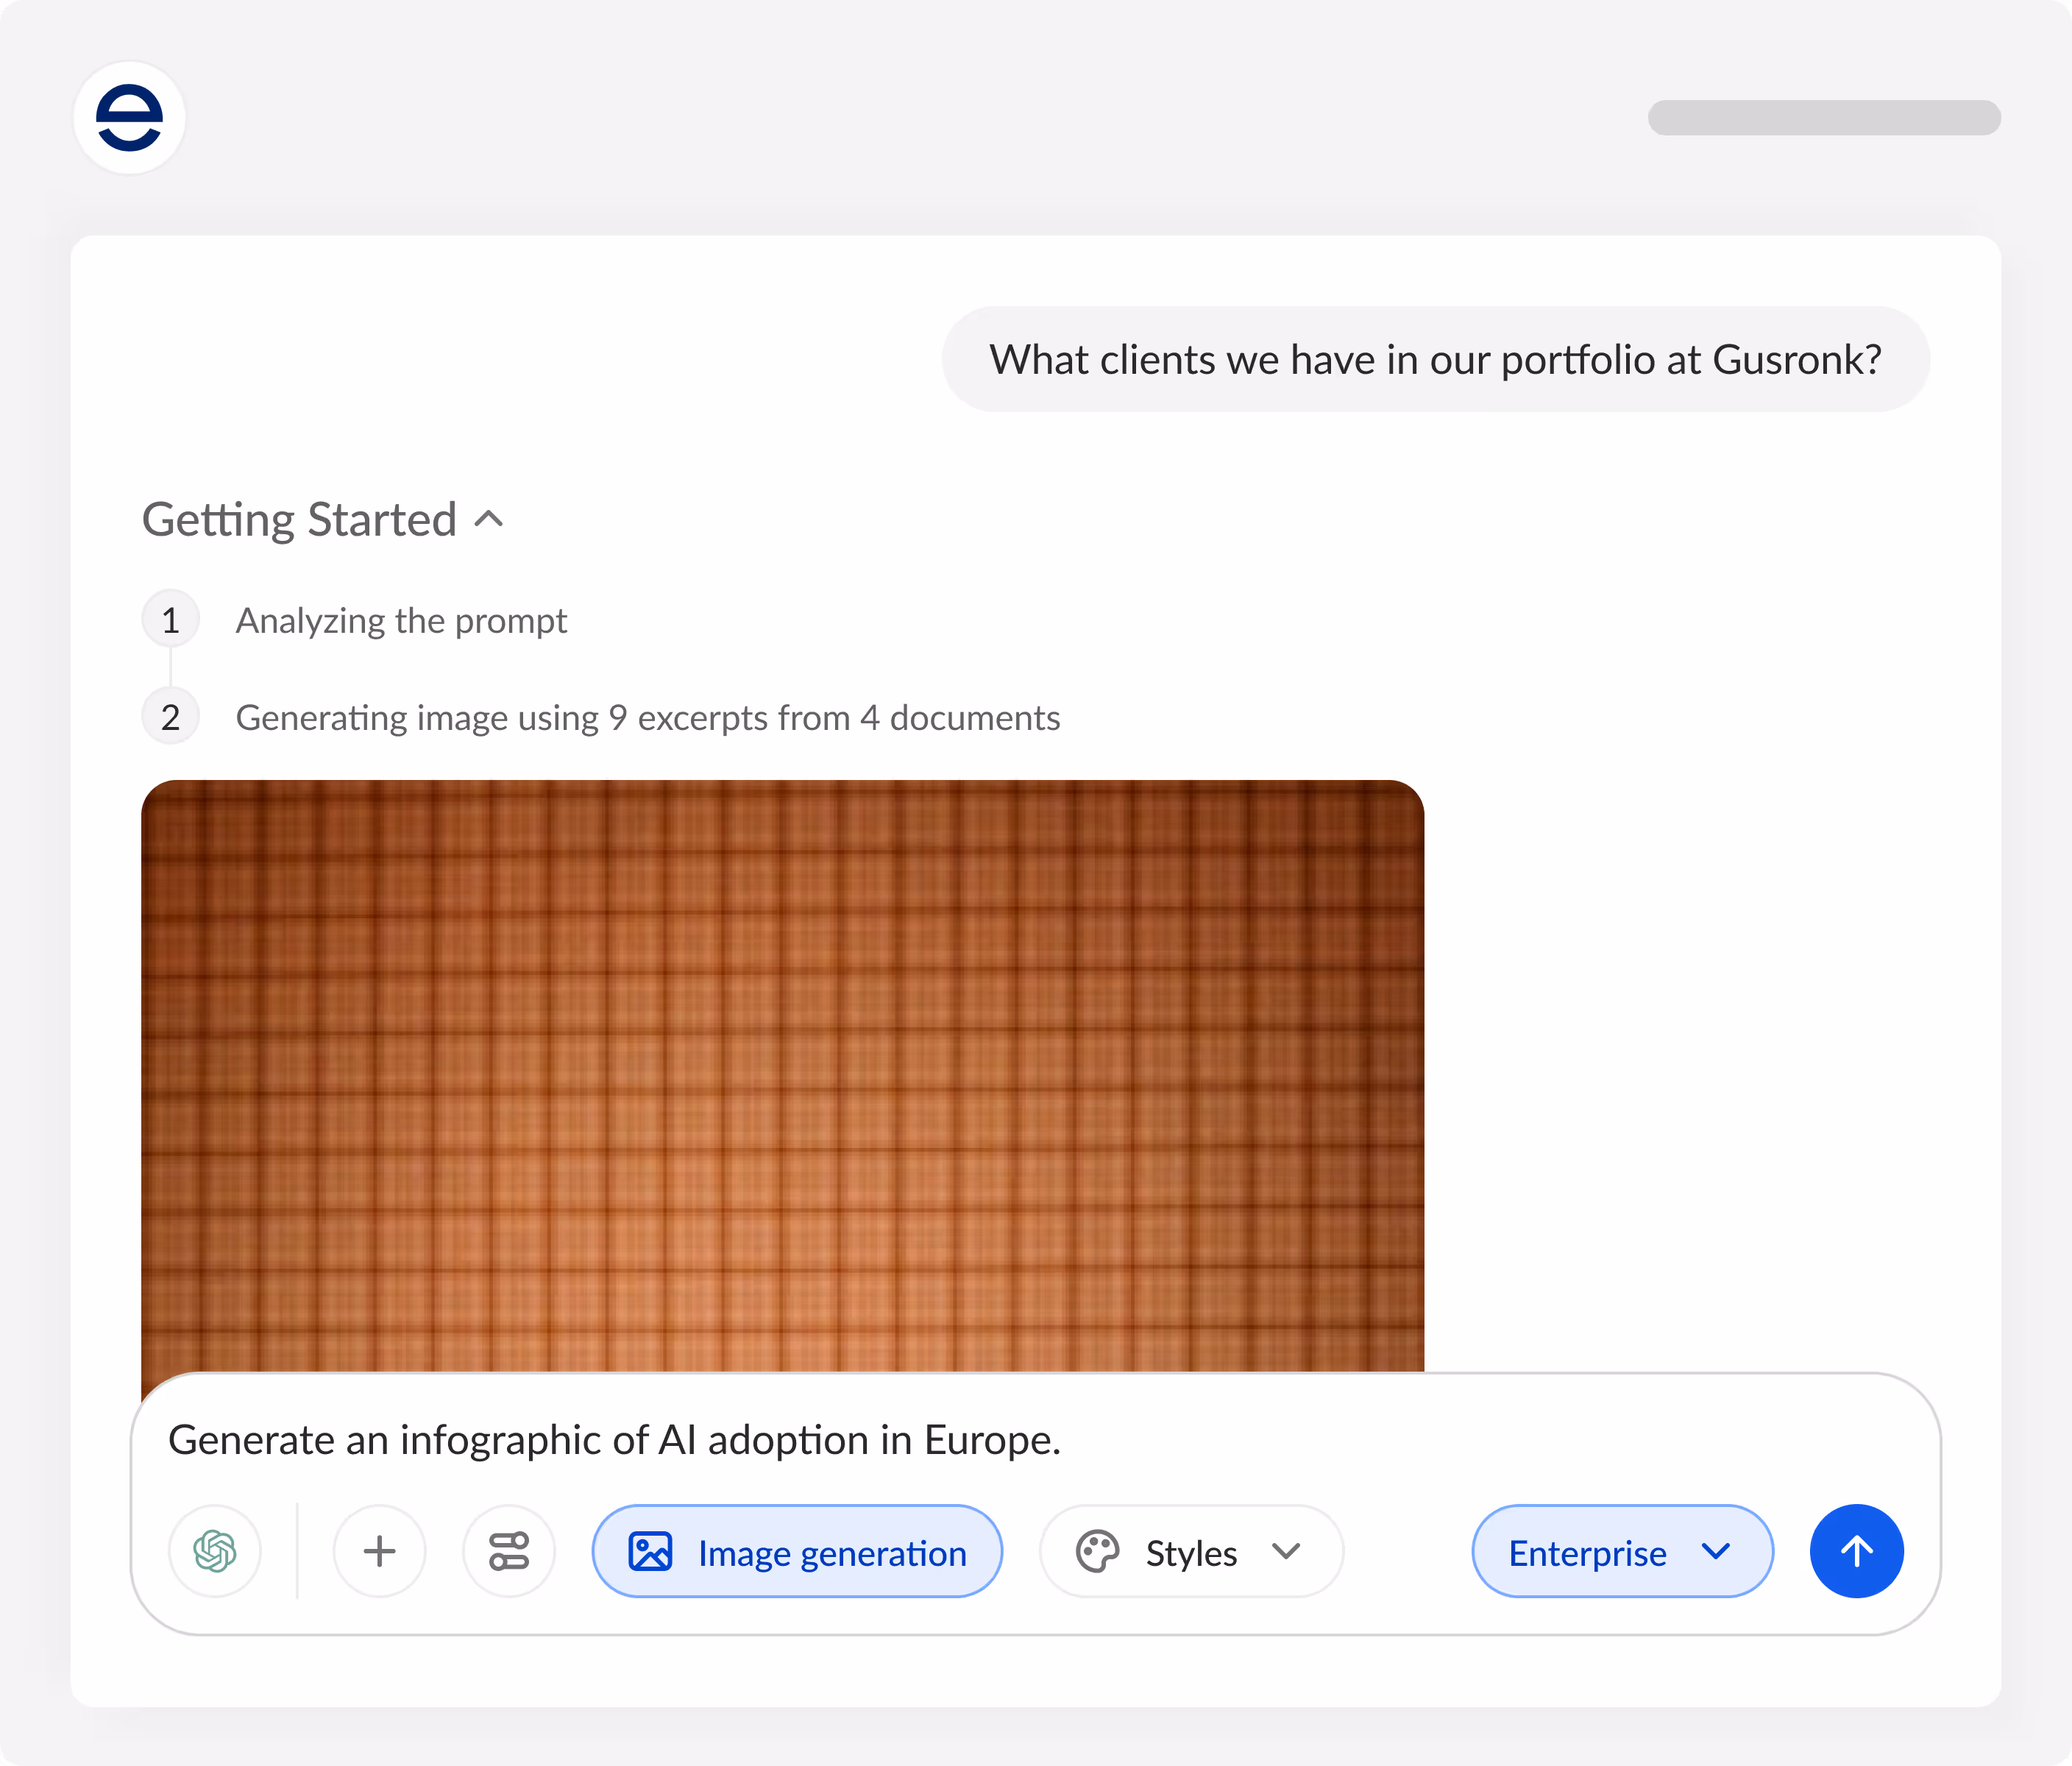Viewport: 2072px width, 1766px height.
Task: Select step 1 Analyzing the prompt
Action: [401, 621]
